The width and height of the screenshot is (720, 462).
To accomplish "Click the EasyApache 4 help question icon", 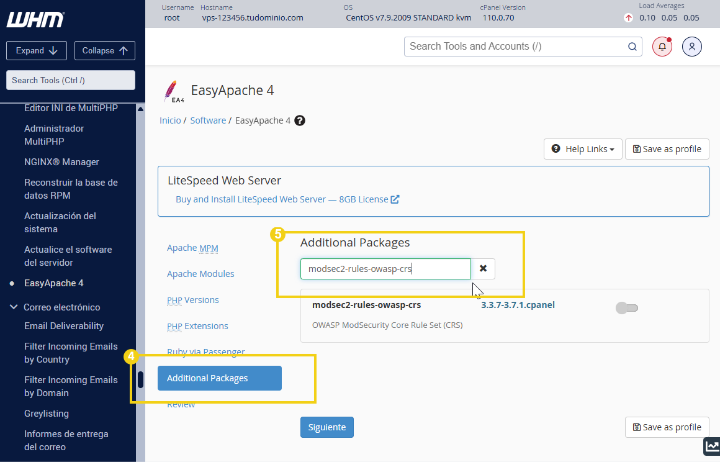I will click(300, 120).
